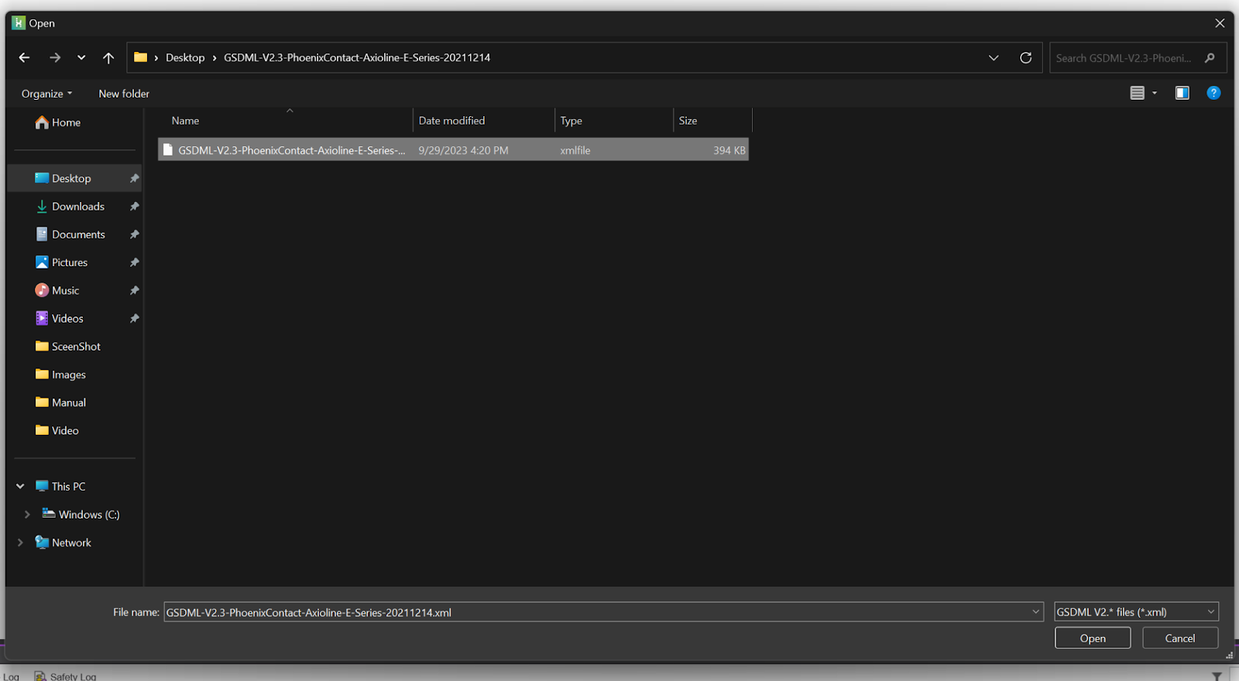Open Downloads in the navigation pane
Image resolution: width=1239 pixels, height=681 pixels.
tap(70, 207)
